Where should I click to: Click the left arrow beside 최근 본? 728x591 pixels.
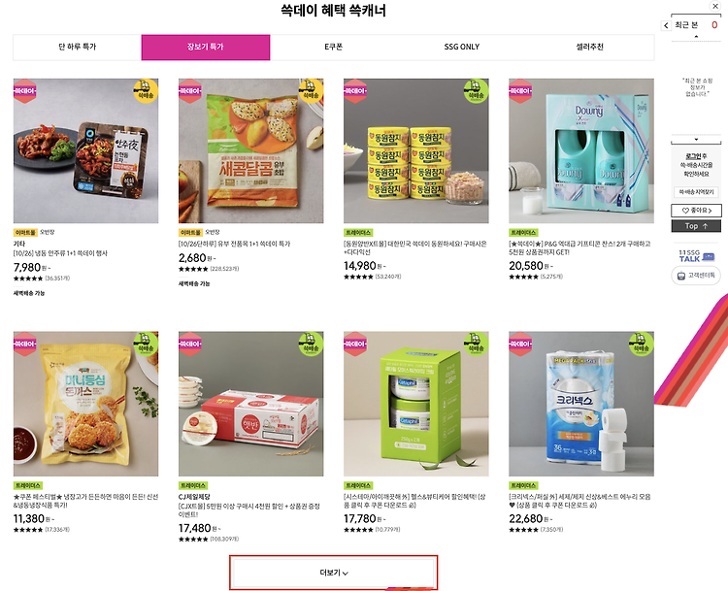666,25
